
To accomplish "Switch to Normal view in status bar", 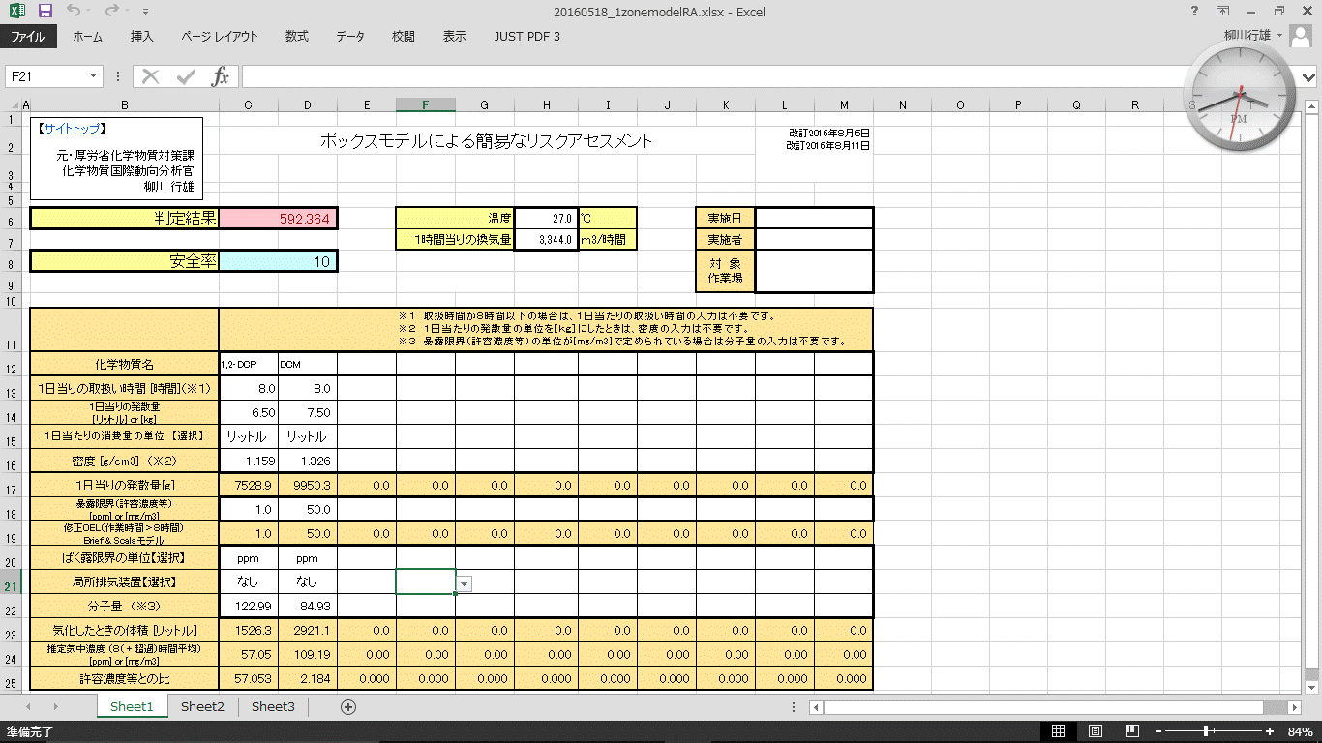I will pos(1059,731).
